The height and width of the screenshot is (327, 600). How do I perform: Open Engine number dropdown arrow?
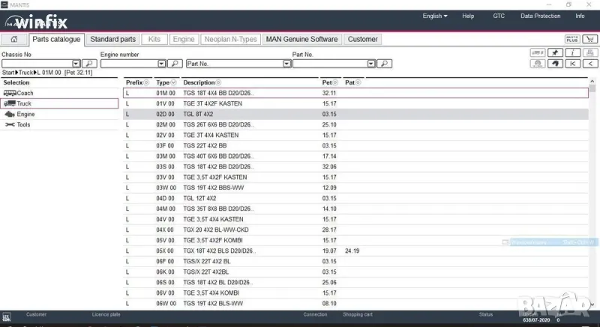pos(161,64)
